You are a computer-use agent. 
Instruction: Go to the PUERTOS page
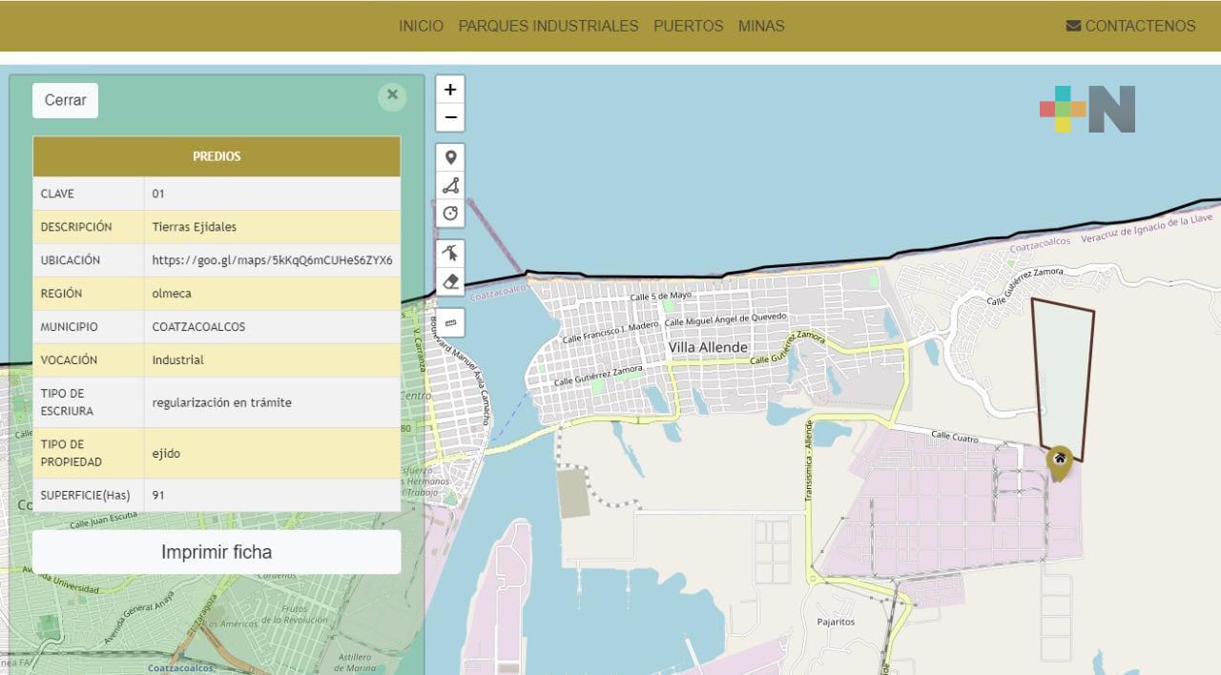688,26
